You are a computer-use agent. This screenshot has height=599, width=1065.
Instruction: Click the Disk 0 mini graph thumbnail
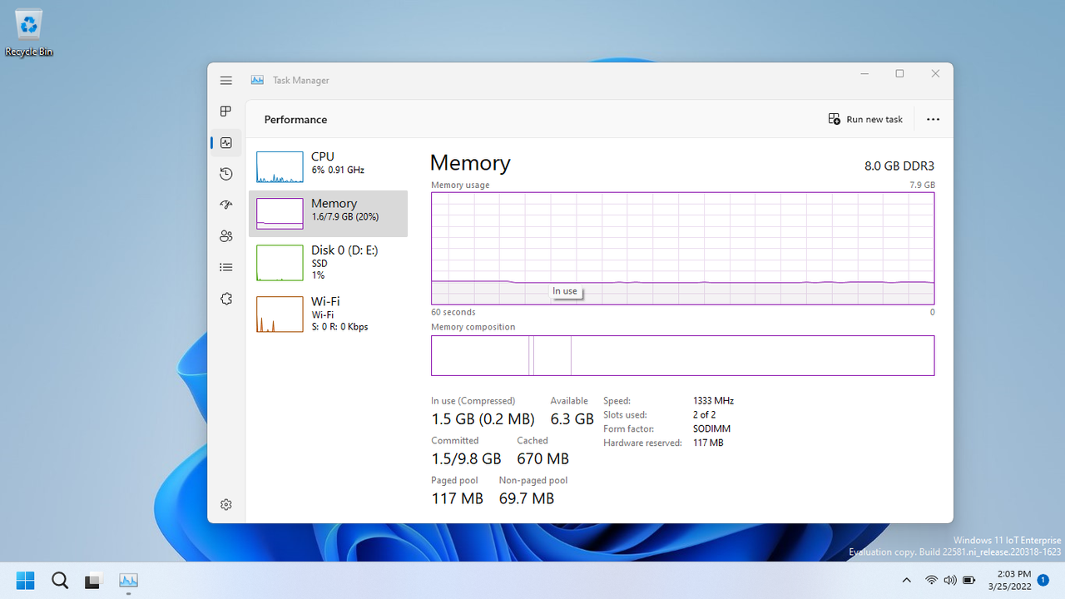280,263
